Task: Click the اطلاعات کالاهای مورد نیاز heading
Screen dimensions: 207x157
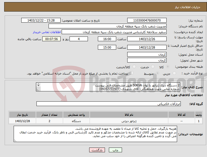Action: tap(184, 95)
